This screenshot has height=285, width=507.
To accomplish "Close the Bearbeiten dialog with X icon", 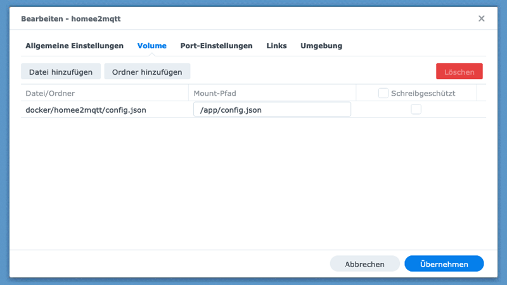I will pos(481,18).
